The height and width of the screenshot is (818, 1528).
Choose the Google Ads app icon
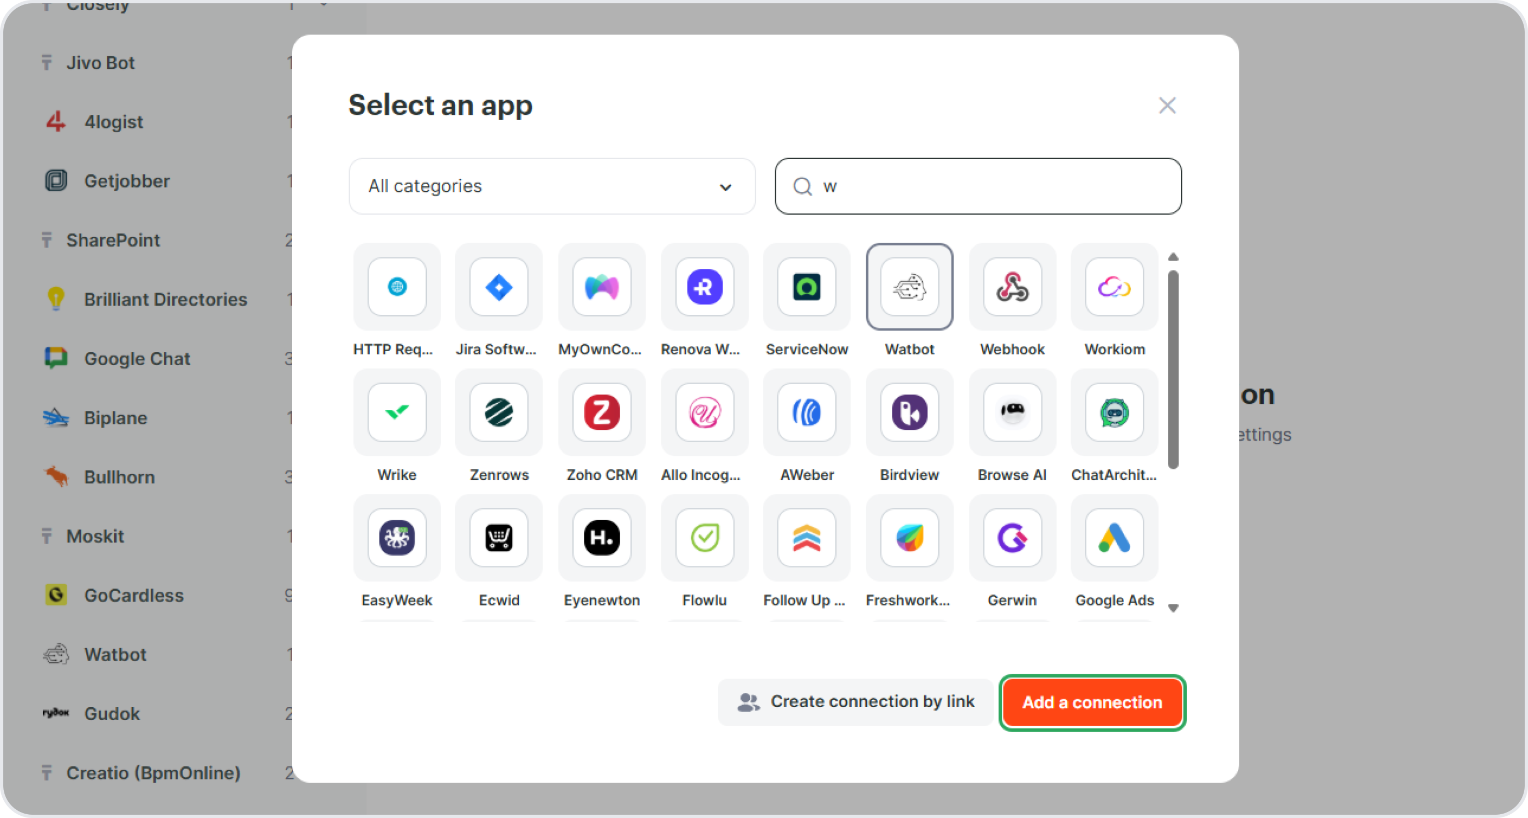point(1114,538)
